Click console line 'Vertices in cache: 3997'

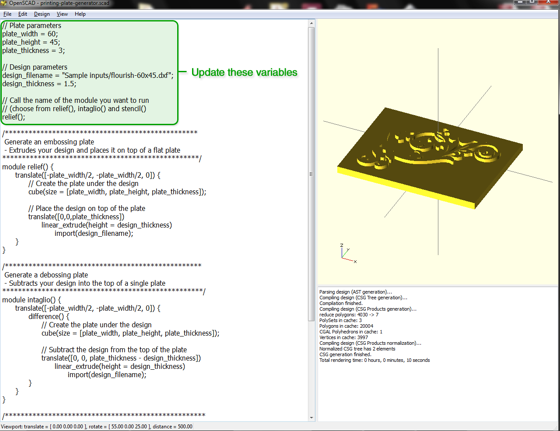[343, 337]
